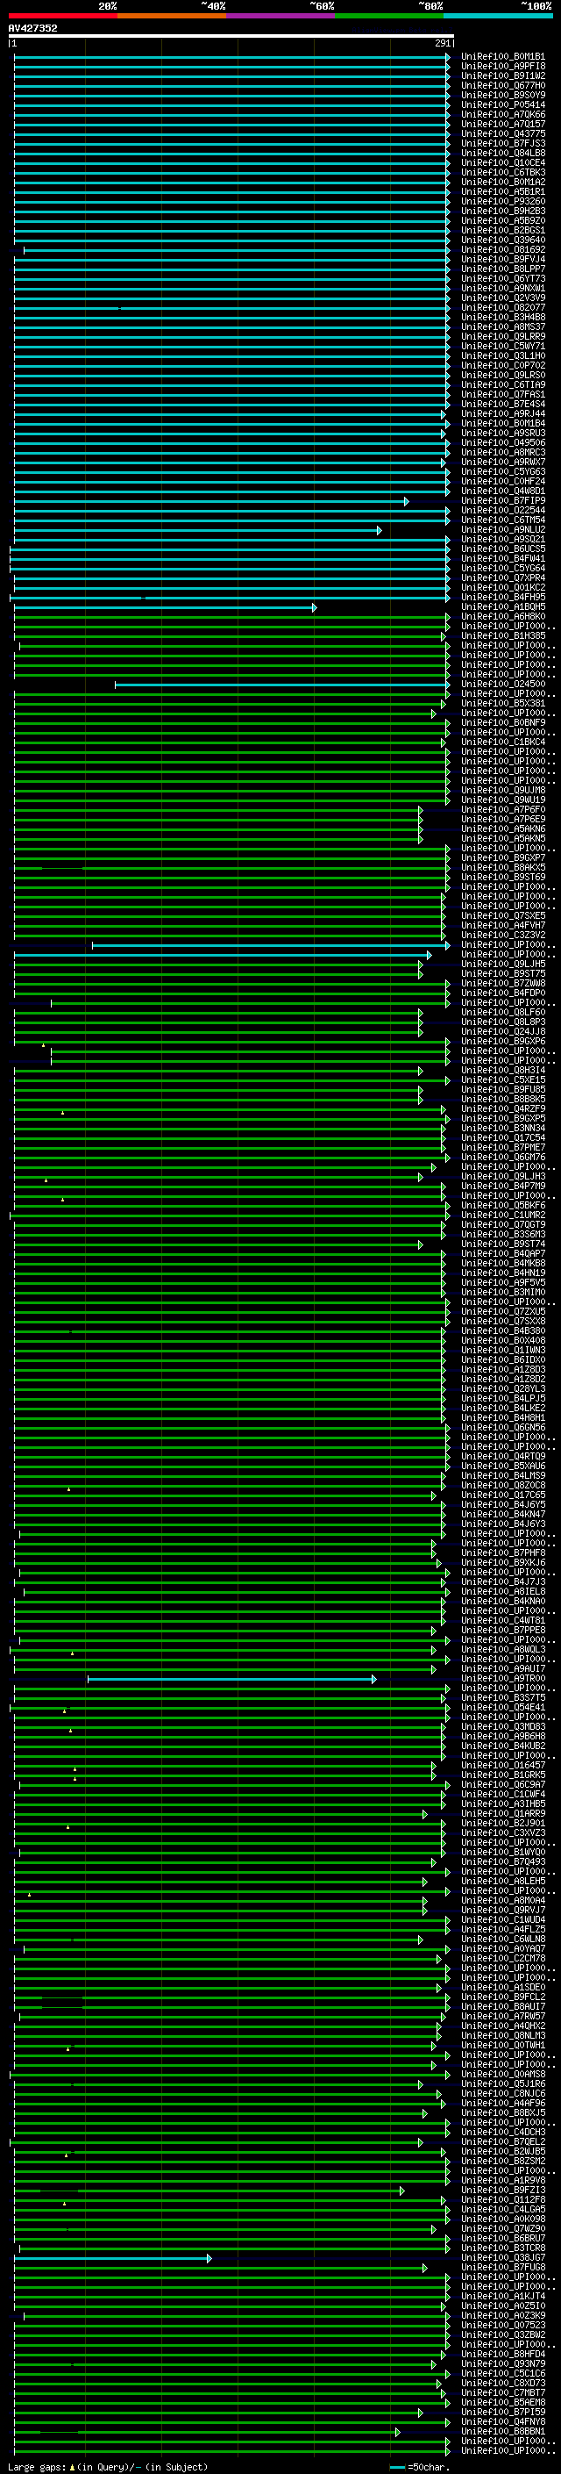Select hit label UniRef100_Q677H0

(x=503, y=85)
